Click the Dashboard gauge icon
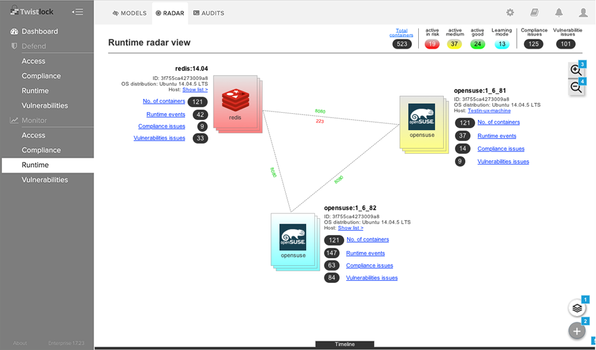This screenshot has width=596, height=350. [14, 32]
